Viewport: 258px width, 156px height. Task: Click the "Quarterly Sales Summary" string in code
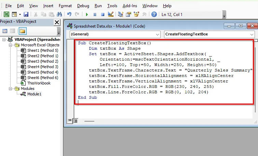pos(218,70)
